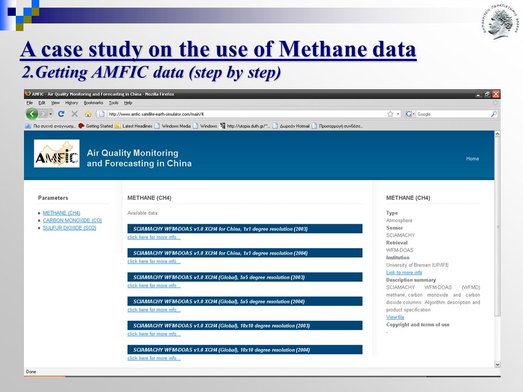This screenshot has height=392, width=523.
Task: Click the Stop loading X icon
Action: pos(75,114)
